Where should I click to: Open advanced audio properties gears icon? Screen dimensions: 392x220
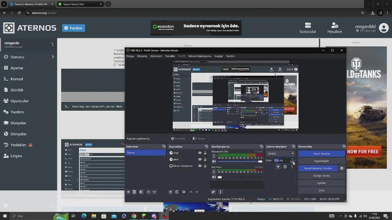tap(213, 192)
